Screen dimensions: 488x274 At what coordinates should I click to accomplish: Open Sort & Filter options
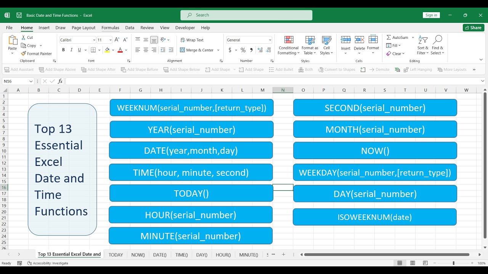point(423,45)
